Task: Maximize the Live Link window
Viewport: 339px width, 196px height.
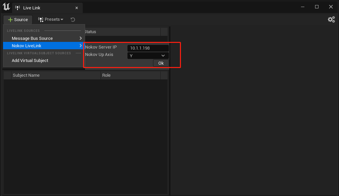Action: (317, 7)
